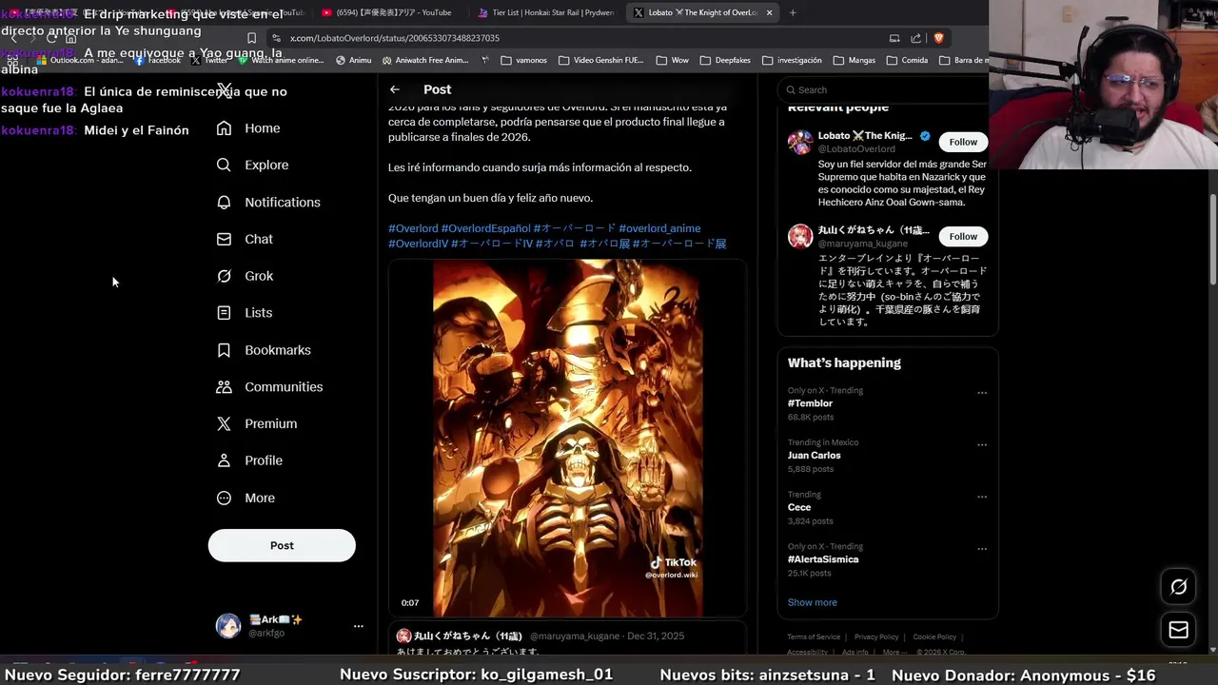The image size is (1218, 685).
Task: Open the Deepfakes bookmarks folder
Action: tap(725, 60)
